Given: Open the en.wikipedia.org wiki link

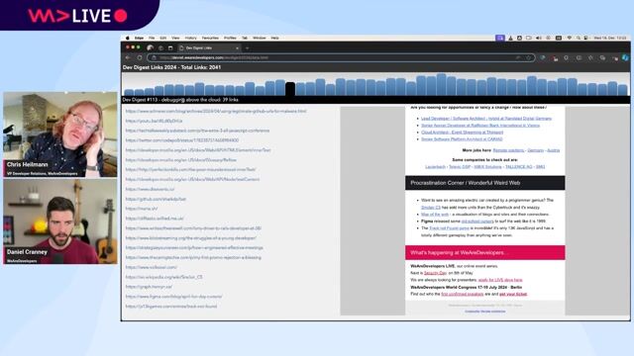Looking at the screenshot, I should [163, 277].
